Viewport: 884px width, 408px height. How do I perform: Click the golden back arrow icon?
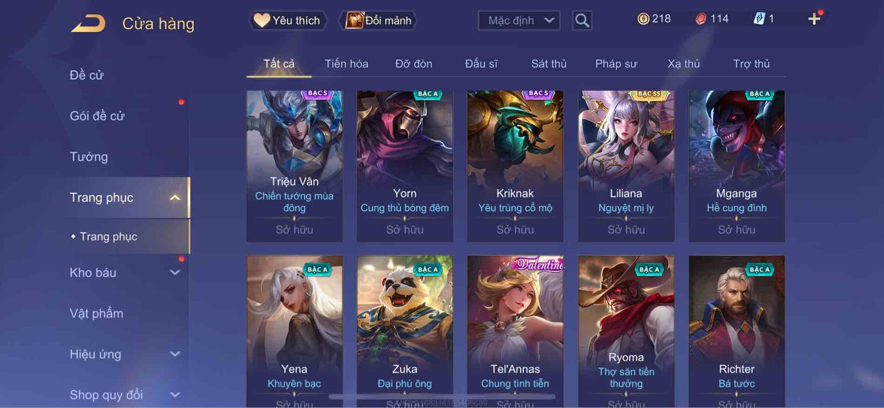click(x=88, y=23)
